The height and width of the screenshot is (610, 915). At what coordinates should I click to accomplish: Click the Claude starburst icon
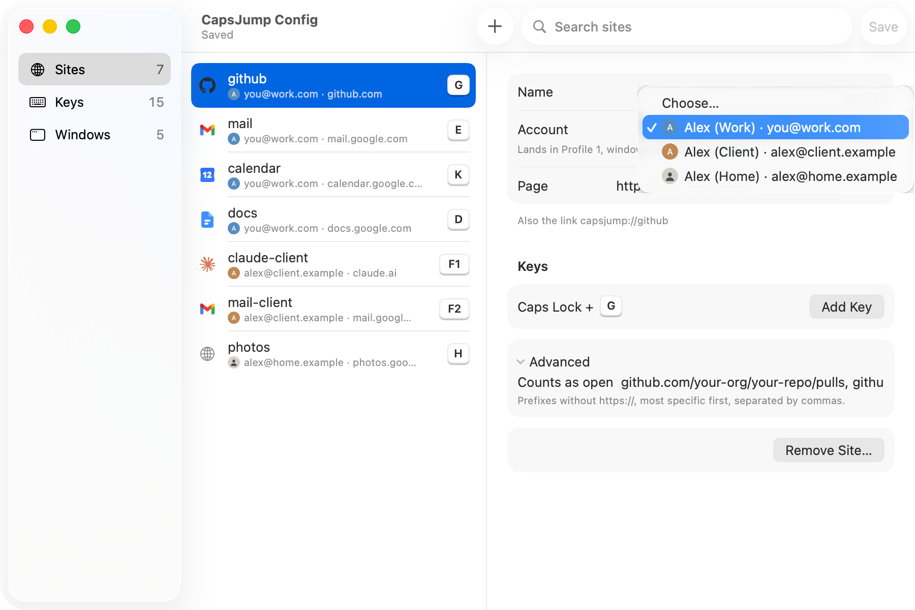pyautogui.click(x=207, y=264)
